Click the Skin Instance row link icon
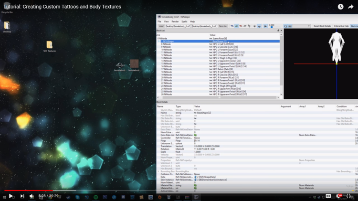358x201 pixels. point(195,180)
